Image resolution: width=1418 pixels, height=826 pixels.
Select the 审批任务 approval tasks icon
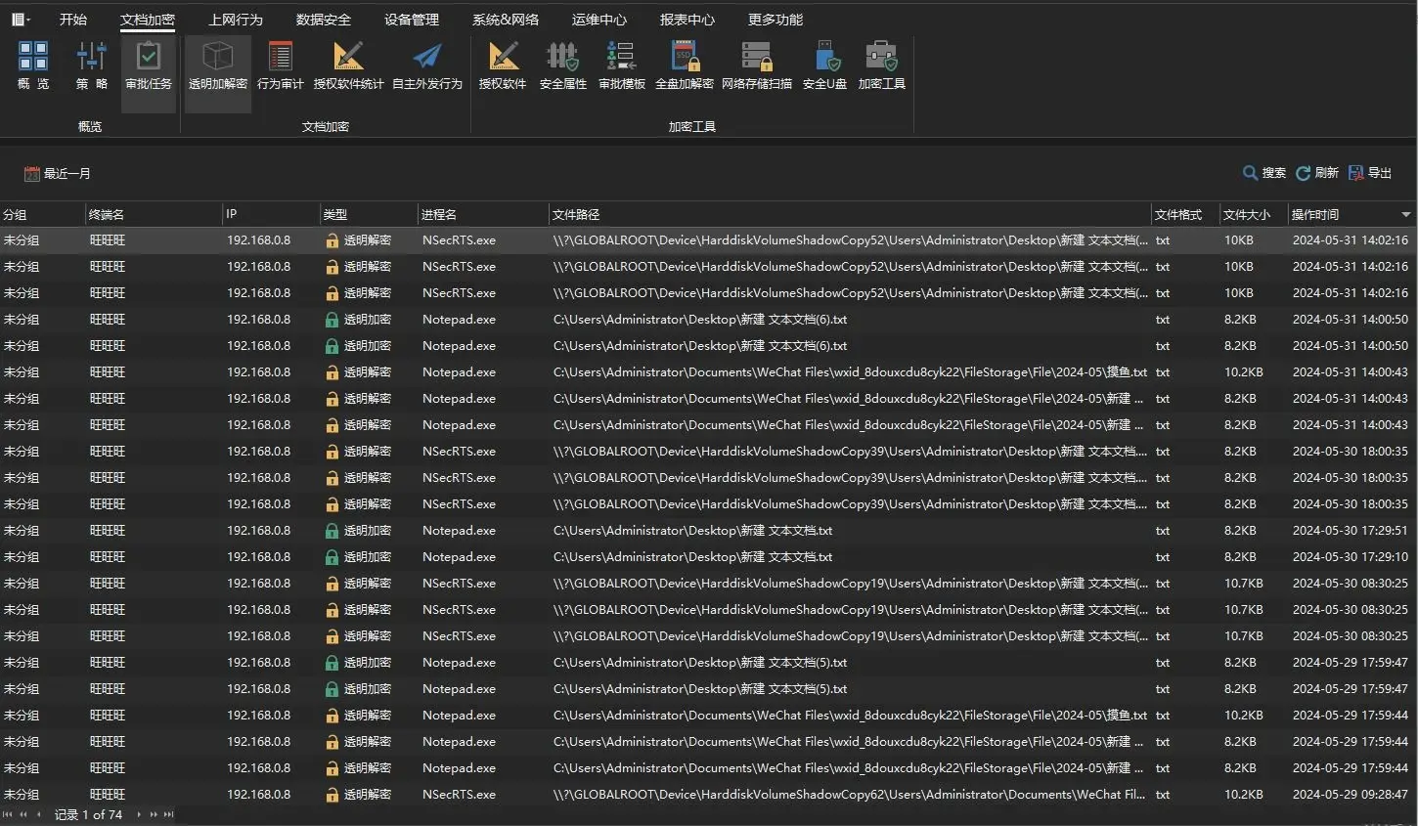149,57
